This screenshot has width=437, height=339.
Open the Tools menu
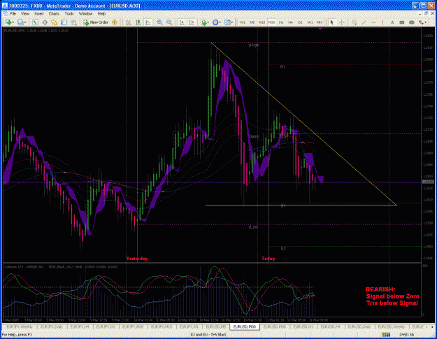point(69,14)
